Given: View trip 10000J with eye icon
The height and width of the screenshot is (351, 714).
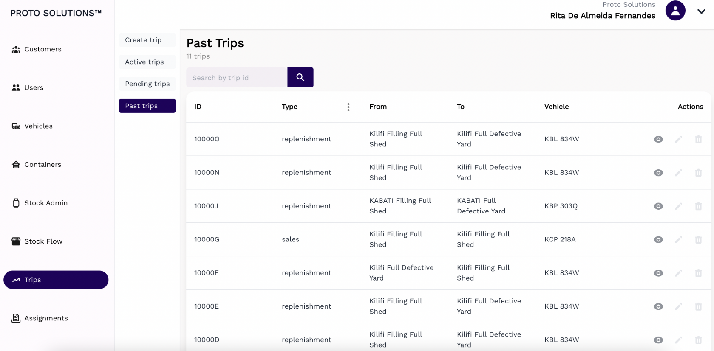Looking at the screenshot, I should [658, 206].
